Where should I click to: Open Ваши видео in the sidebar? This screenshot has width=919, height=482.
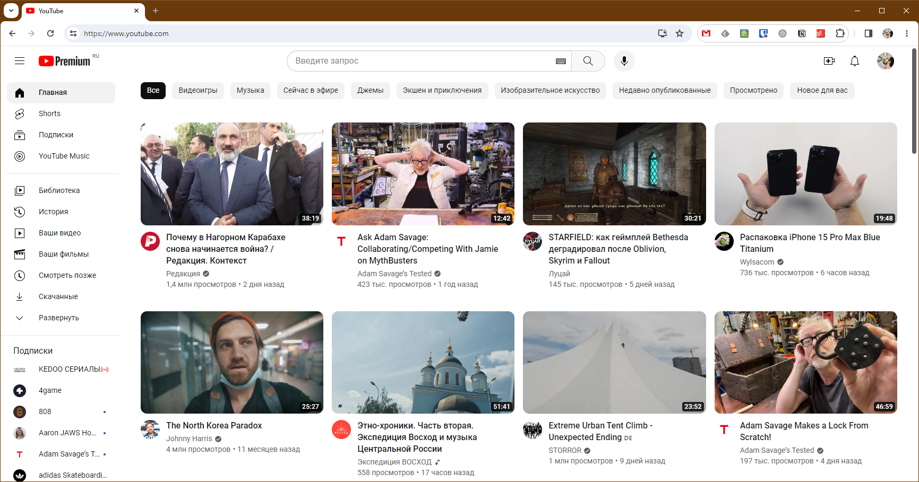(61, 233)
